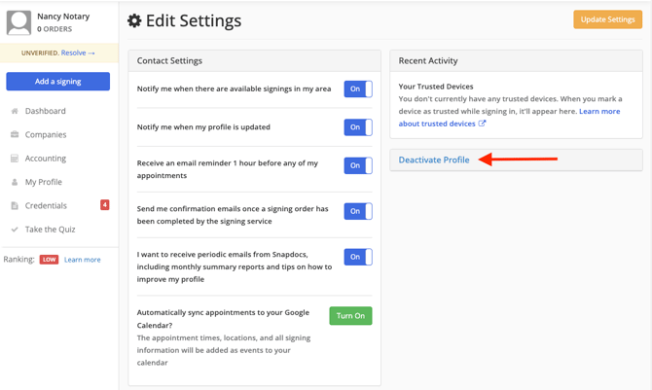Click the Companies briefcase icon
The image size is (652, 390).
point(15,134)
